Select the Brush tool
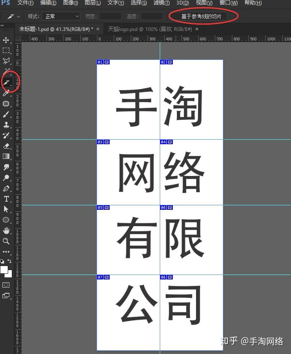 pos(6,114)
